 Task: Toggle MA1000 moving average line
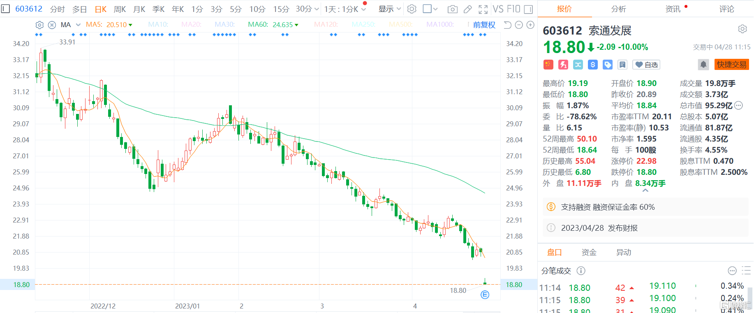coord(440,25)
